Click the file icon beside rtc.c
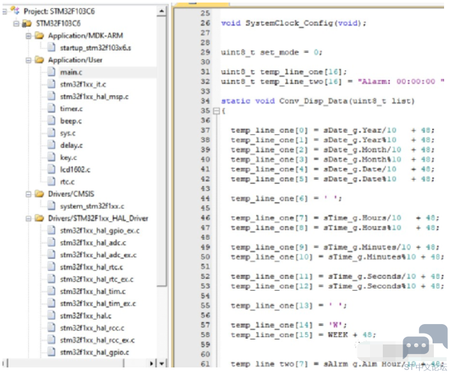The height and width of the screenshot is (377, 453). pyautogui.click(x=51, y=182)
